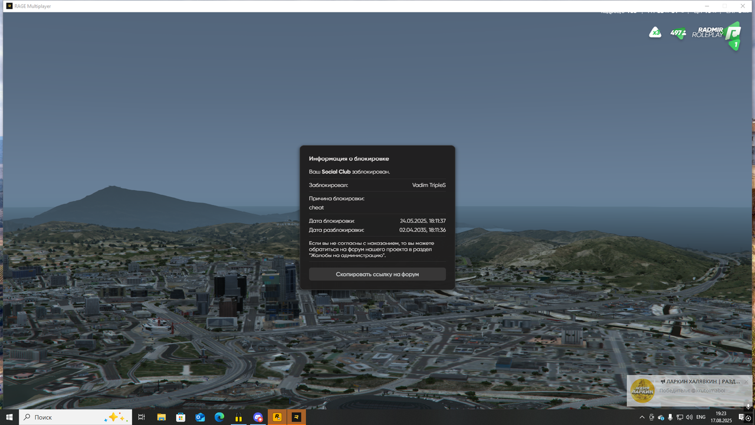Click the network tray icon
Viewport: 755px width, 425px height.
click(x=679, y=417)
